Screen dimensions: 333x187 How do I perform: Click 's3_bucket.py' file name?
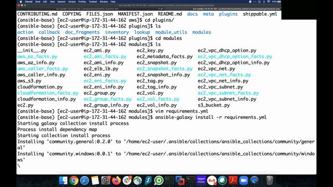(214, 105)
